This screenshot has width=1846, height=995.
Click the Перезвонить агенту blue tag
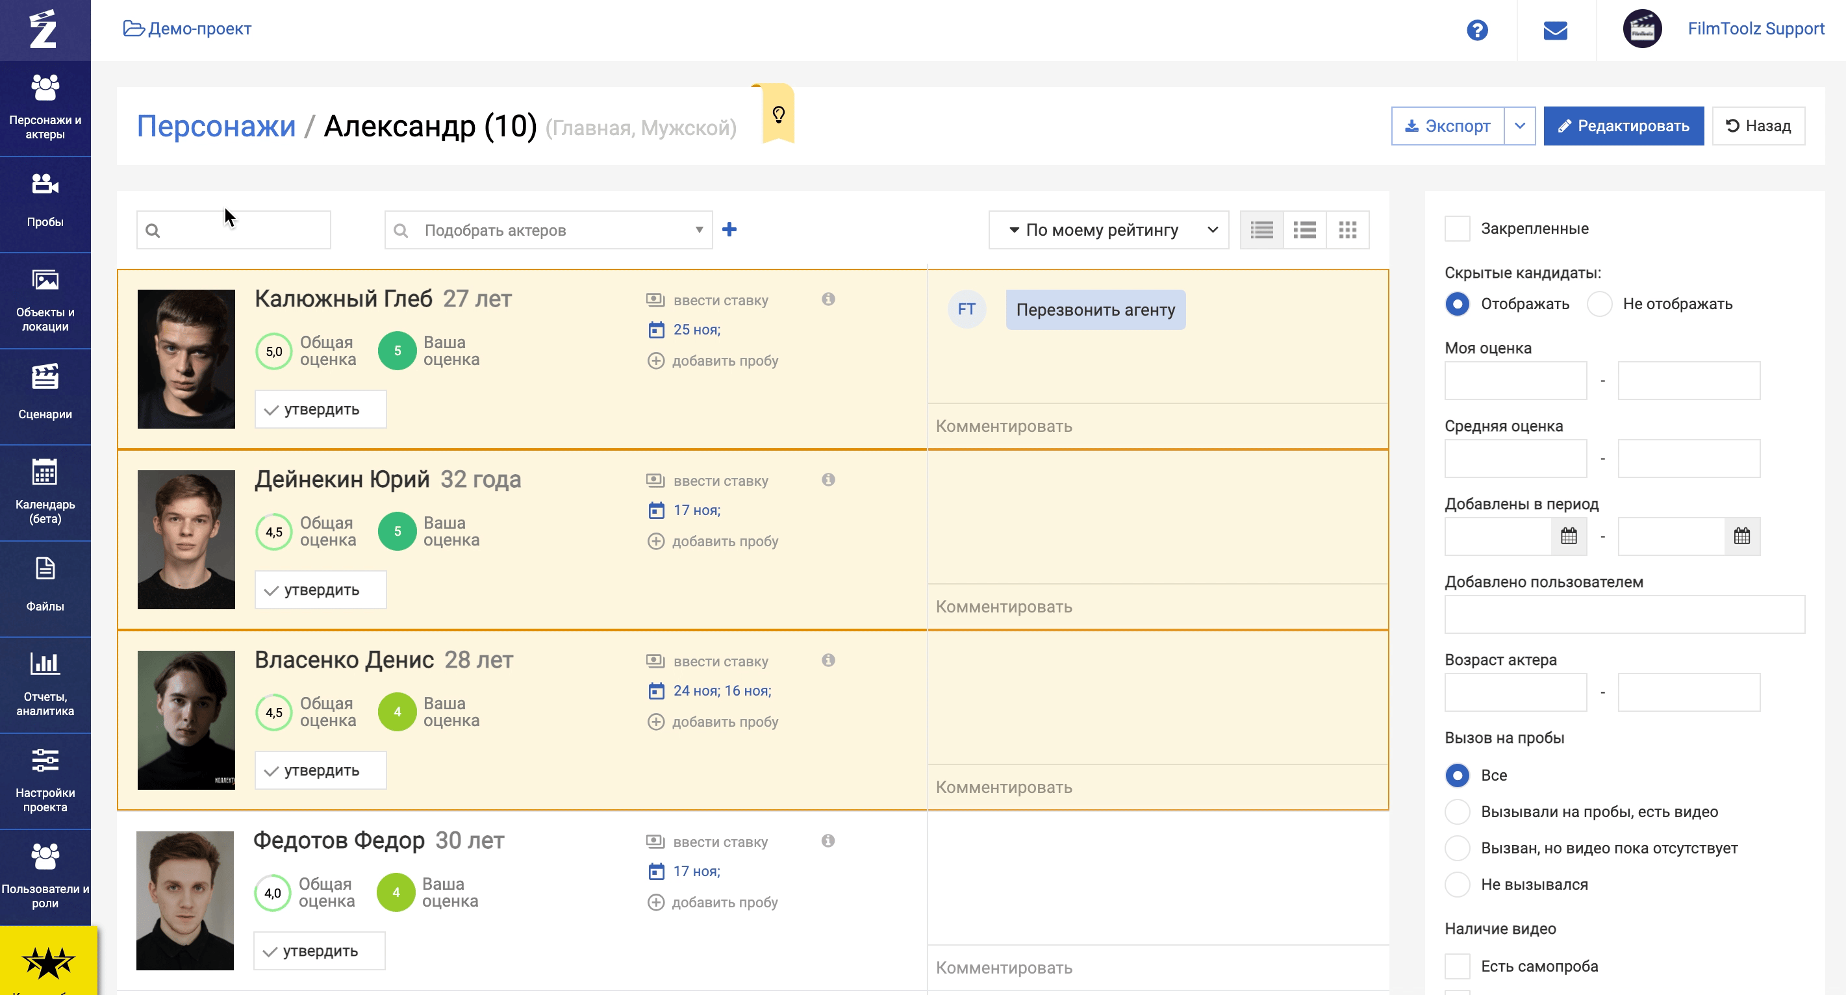point(1095,309)
